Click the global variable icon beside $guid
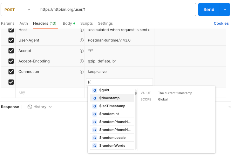 point(95,90)
